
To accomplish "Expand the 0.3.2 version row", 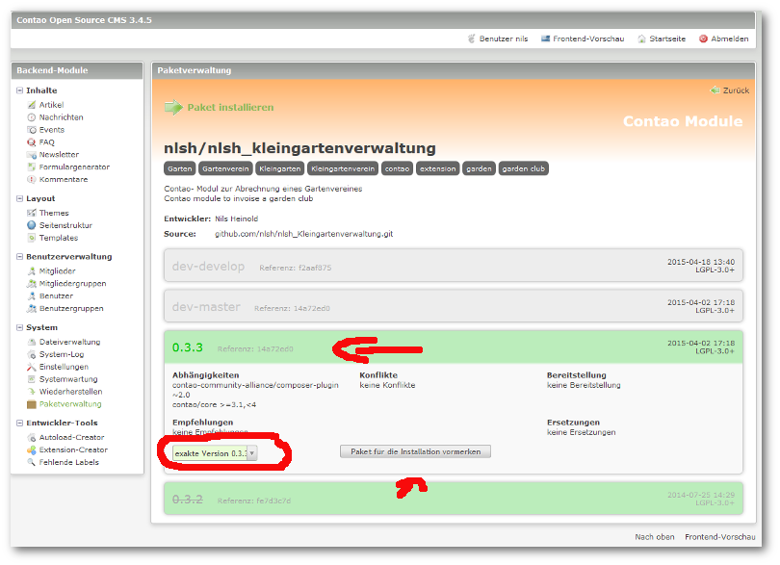I will click(x=454, y=499).
